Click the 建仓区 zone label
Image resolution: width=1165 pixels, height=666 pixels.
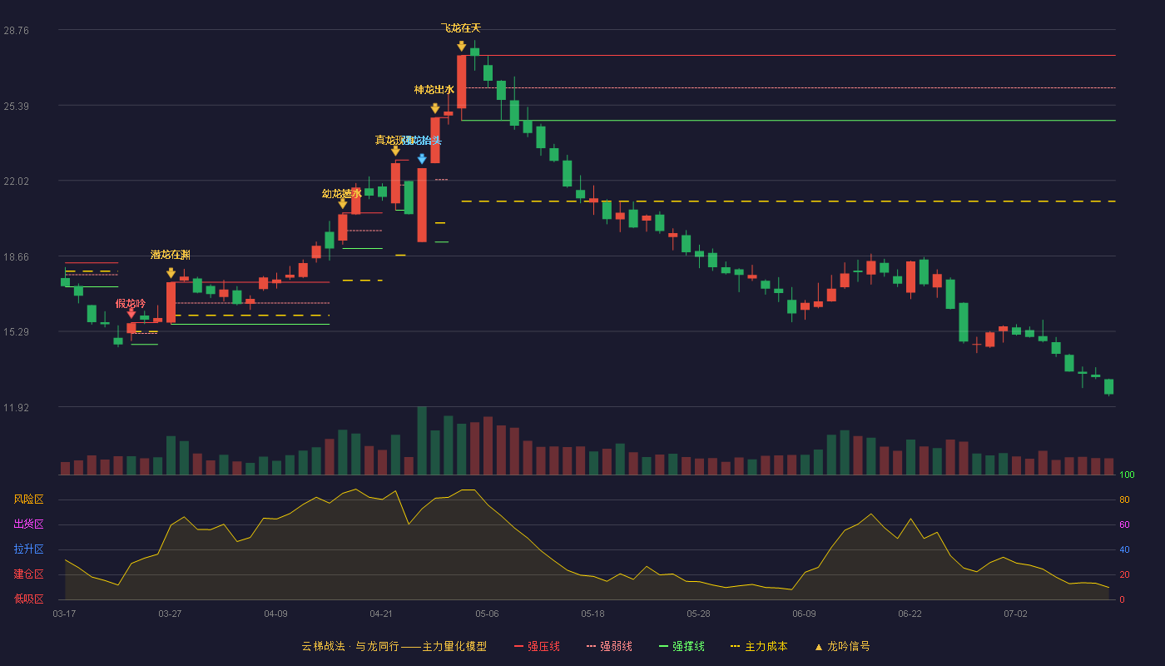point(29,574)
